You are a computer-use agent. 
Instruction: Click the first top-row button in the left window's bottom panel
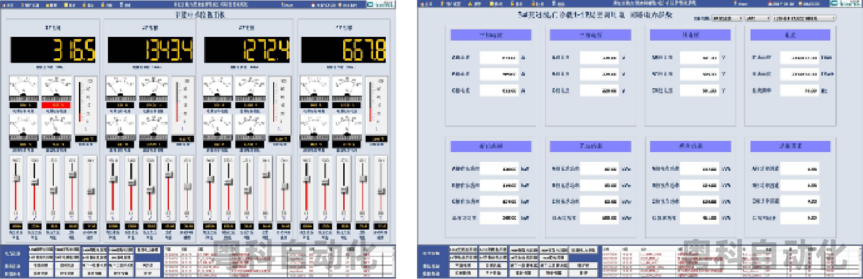(41, 250)
